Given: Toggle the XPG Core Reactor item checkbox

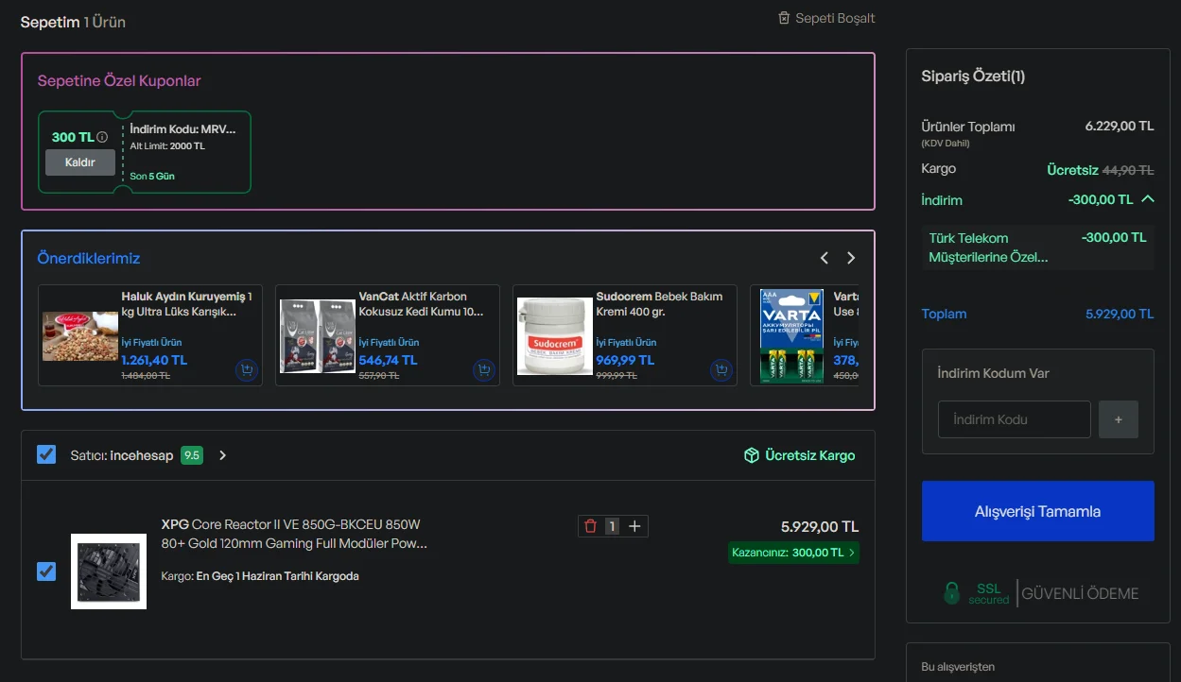Looking at the screenshot, I should coord(46,571).
